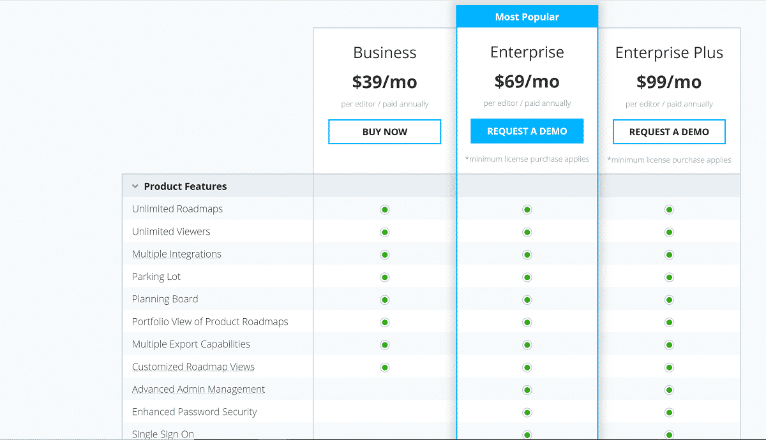
Task: Select the Enterprise indicator for Enhanced Password Security
Action: point(527,412)
